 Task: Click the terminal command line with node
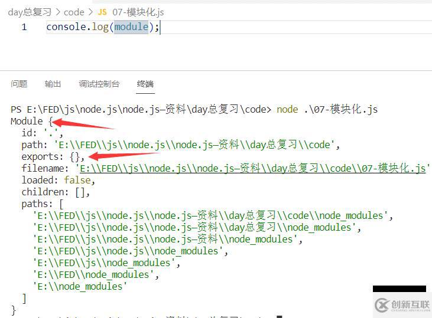tap(194, 110)
